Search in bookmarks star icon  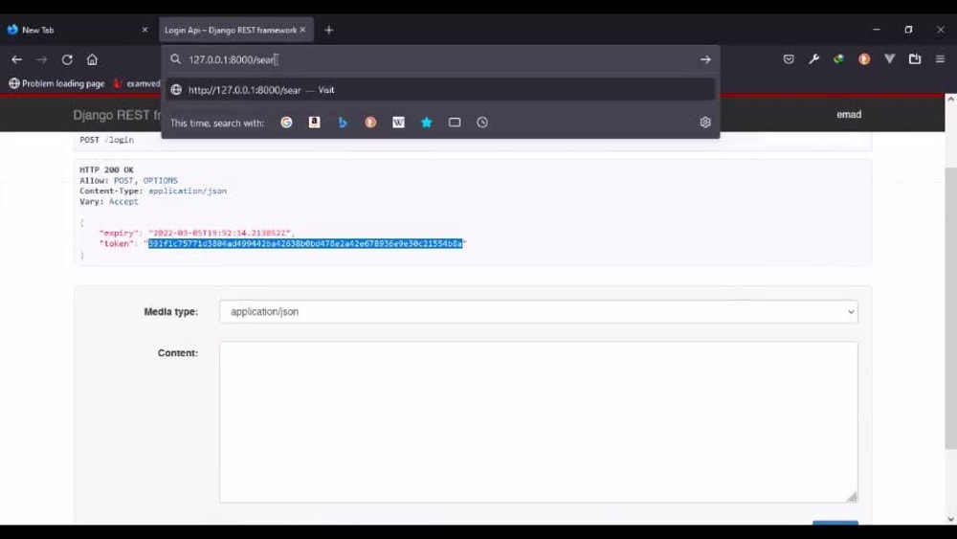[427, 123]
